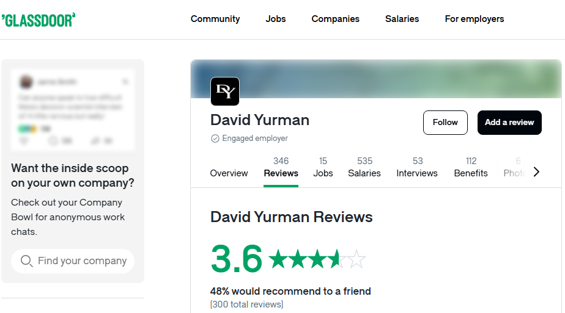Open the 535 Salaries tab
The image size is (565, 313).
click(364, 167)
